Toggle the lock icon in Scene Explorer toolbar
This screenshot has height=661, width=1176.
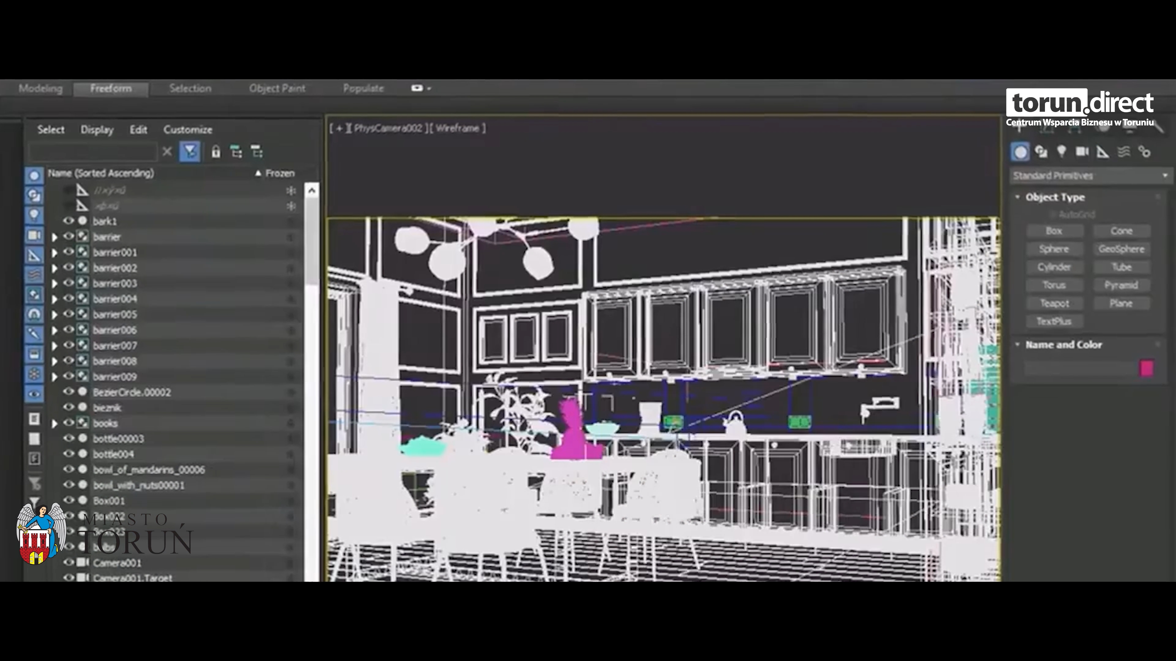pos(216,152)
